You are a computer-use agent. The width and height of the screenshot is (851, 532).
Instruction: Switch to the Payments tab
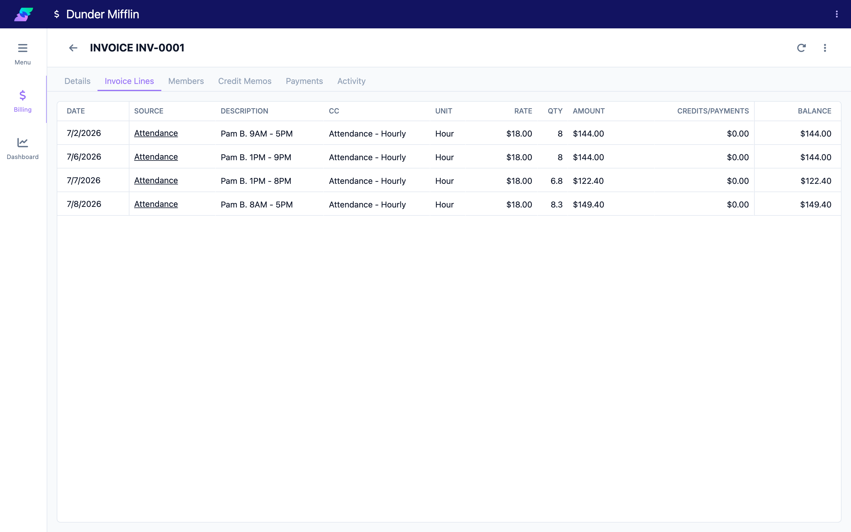[304, 81]
